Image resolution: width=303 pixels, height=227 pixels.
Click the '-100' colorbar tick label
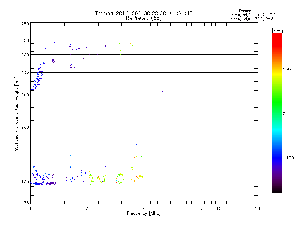point(289,158)
